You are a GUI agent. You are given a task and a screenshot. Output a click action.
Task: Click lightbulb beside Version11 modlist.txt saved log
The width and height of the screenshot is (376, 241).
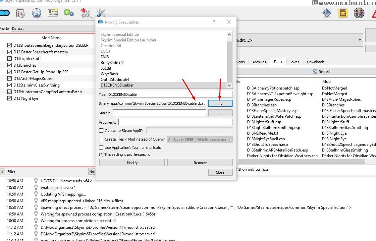[36, 227]
